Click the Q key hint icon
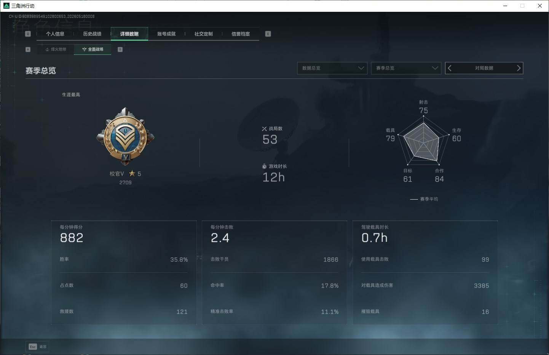This screenshot has height=355, width=549. coord(28,34)
